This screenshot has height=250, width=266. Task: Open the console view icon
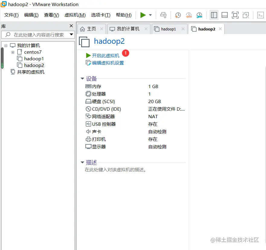[x=260, y=15]
